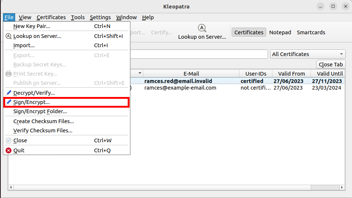352x198 pixels.
Task: Select Sign/Encrypt menu entry
Action: (x=67, y=102)
